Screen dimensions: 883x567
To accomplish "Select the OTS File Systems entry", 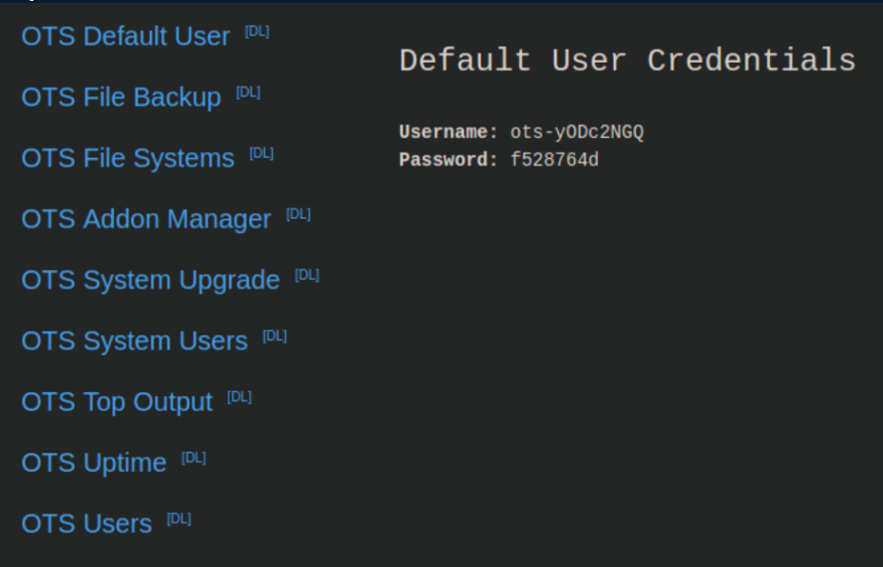I will (x=127, y=159).
